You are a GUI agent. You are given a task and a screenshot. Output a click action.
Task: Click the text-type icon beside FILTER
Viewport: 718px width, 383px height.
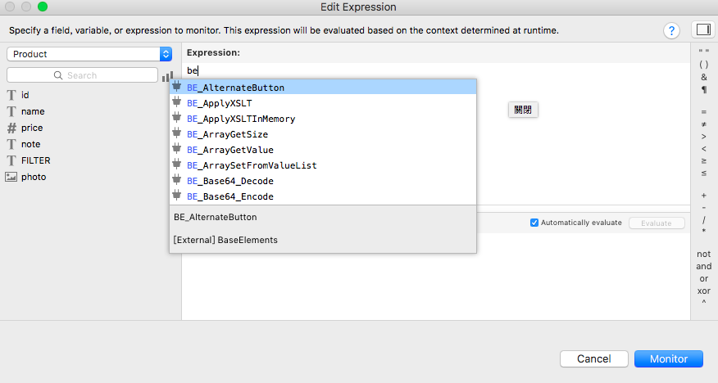pyautogui.click(x=11, y=161)
